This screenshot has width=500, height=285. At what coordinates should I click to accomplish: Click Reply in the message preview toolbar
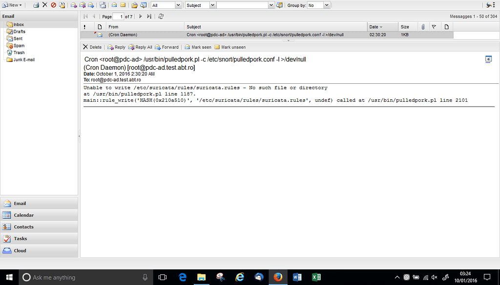(x=116, y=47)
